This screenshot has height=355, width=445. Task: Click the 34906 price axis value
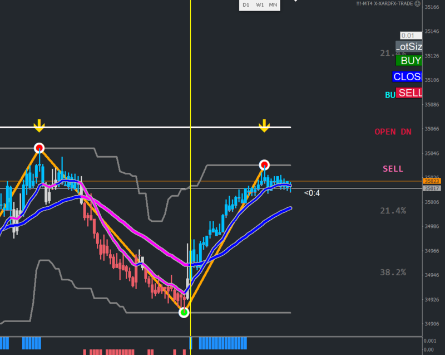click(x=432, y=324)
